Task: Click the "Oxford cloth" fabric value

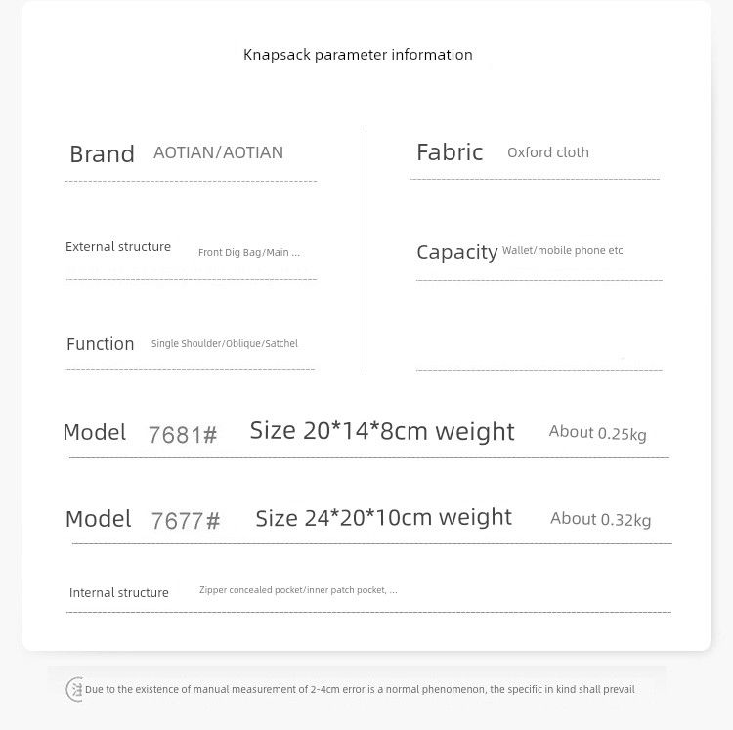Action: click(x=547, y=152)
